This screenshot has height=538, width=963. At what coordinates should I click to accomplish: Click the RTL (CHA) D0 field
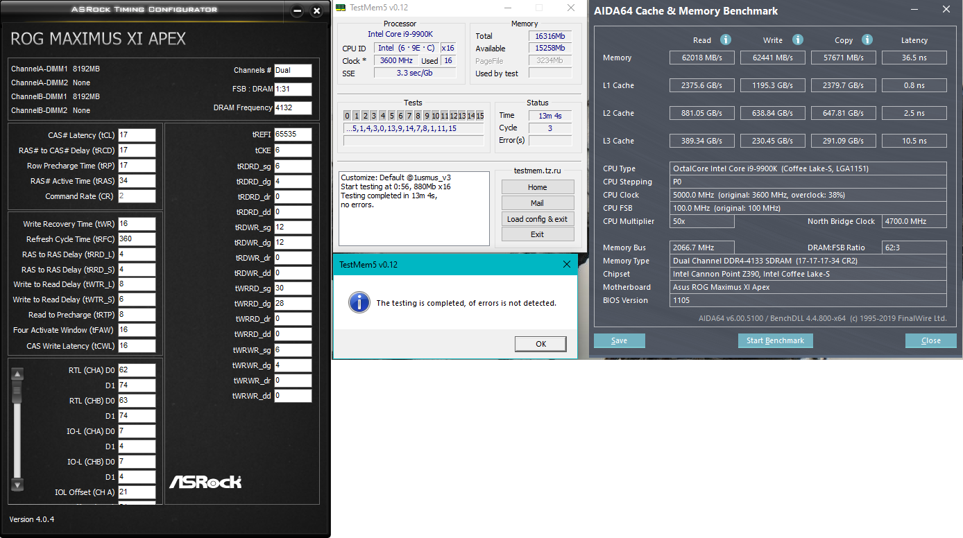click(x=137, y=370)
